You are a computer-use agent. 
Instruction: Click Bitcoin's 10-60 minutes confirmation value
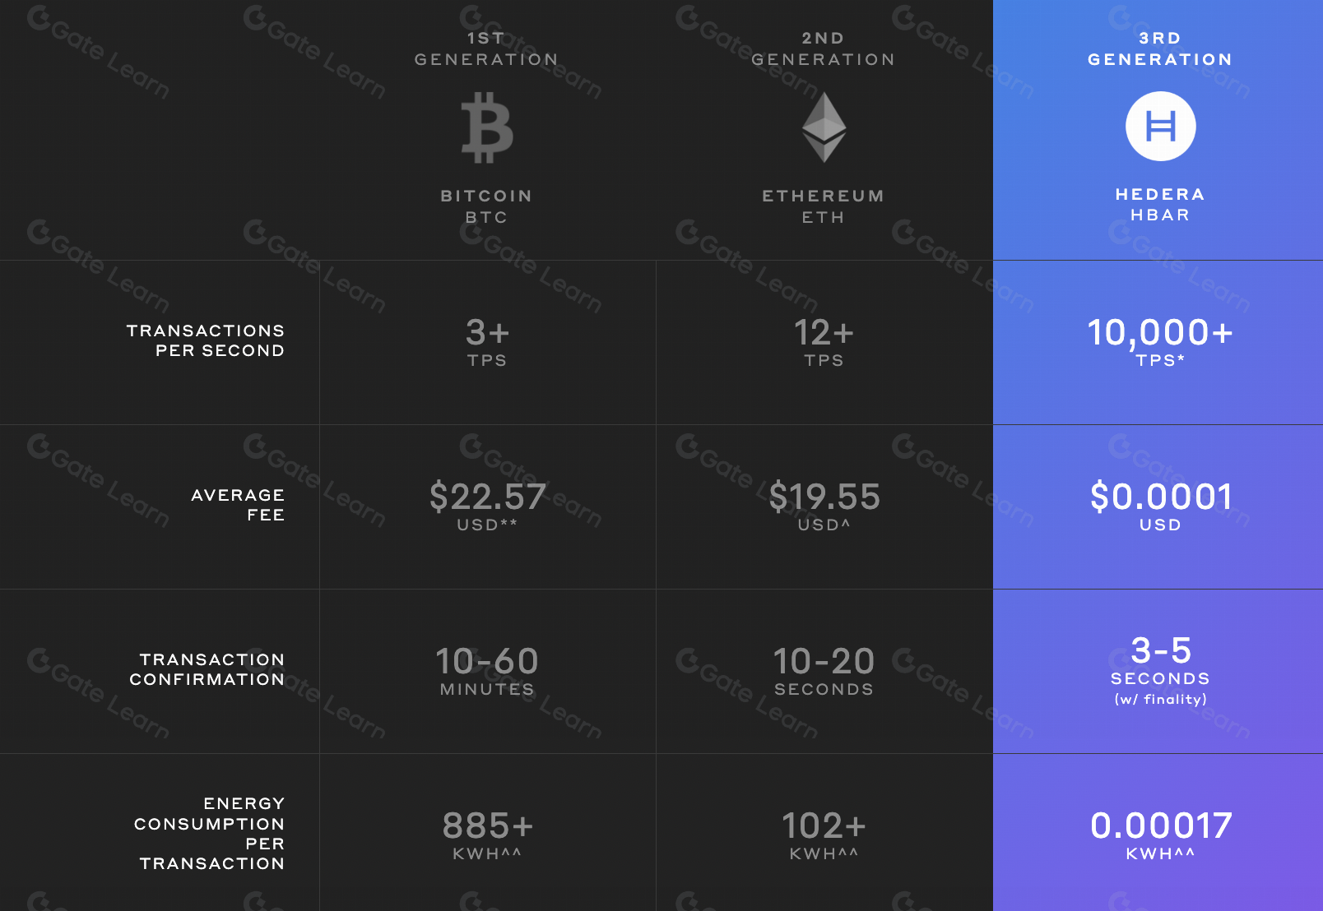[487, 671]
